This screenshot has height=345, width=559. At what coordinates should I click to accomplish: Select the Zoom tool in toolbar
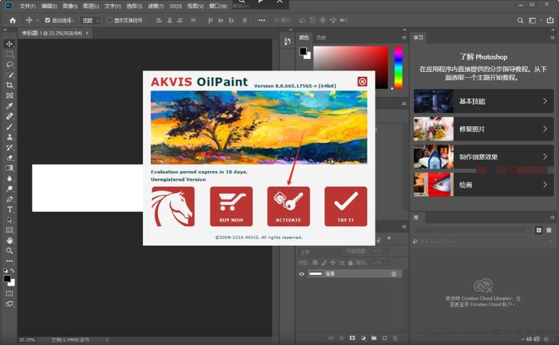[10, 250]
